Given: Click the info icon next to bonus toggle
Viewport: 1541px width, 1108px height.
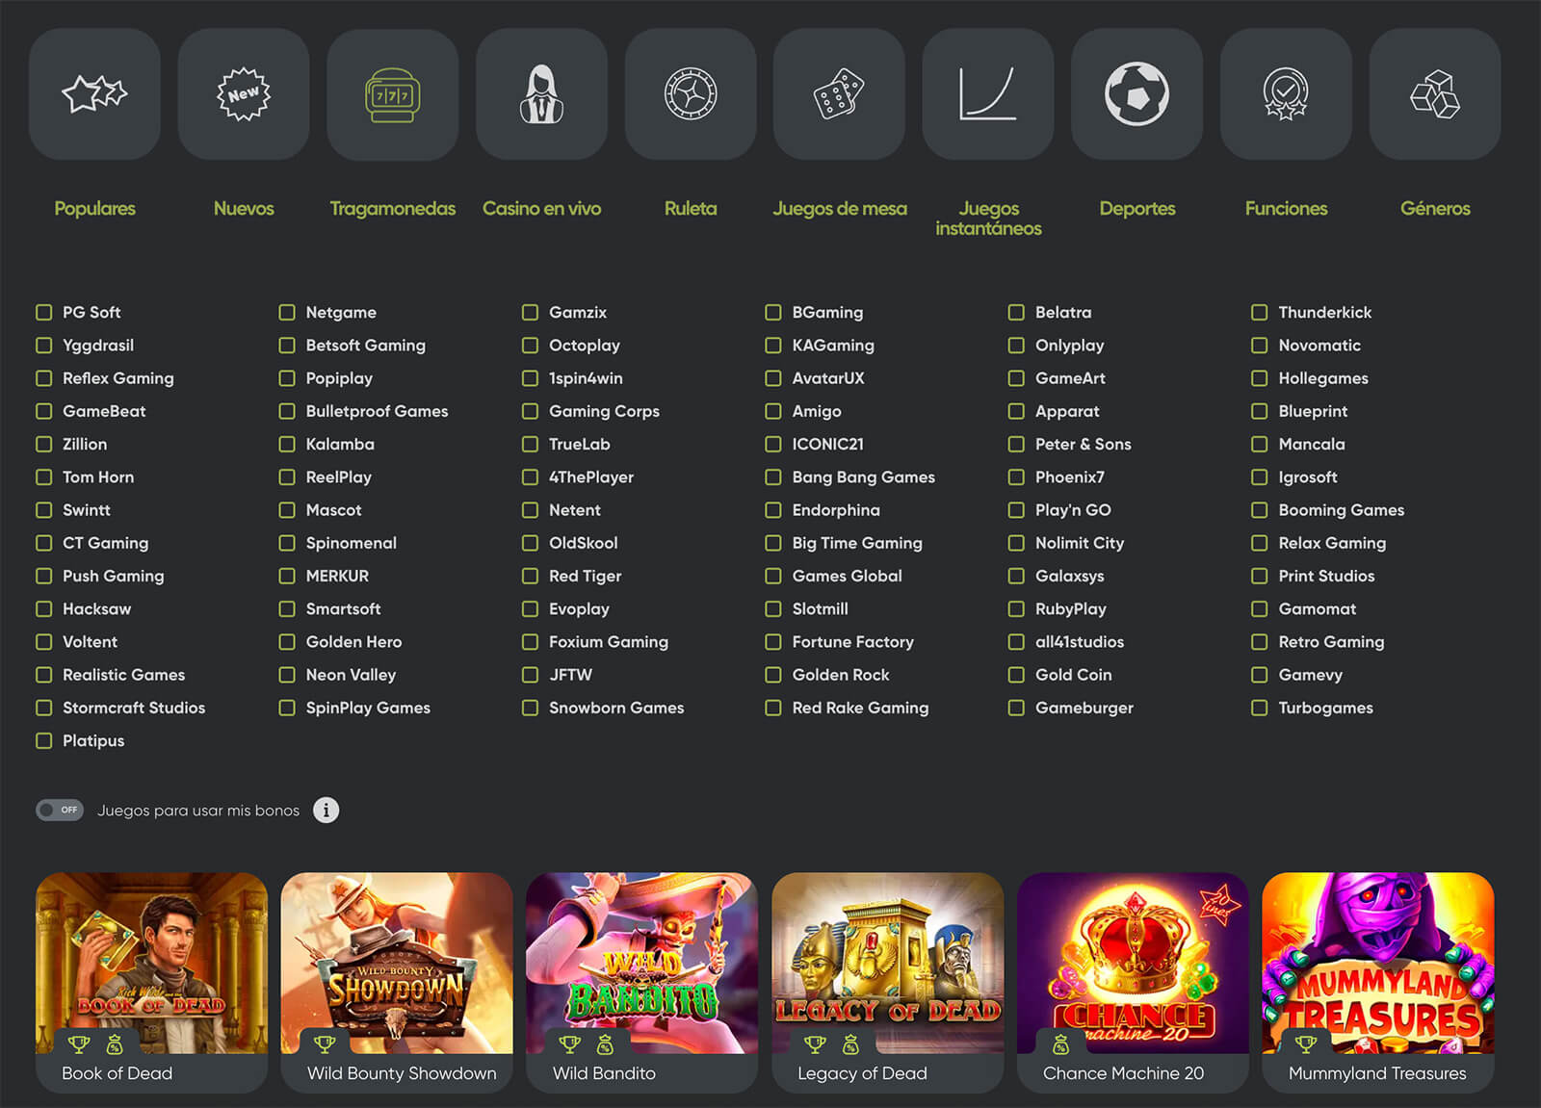Looking at the screenshot, I should pyautogui.click(x=326, y=811).
